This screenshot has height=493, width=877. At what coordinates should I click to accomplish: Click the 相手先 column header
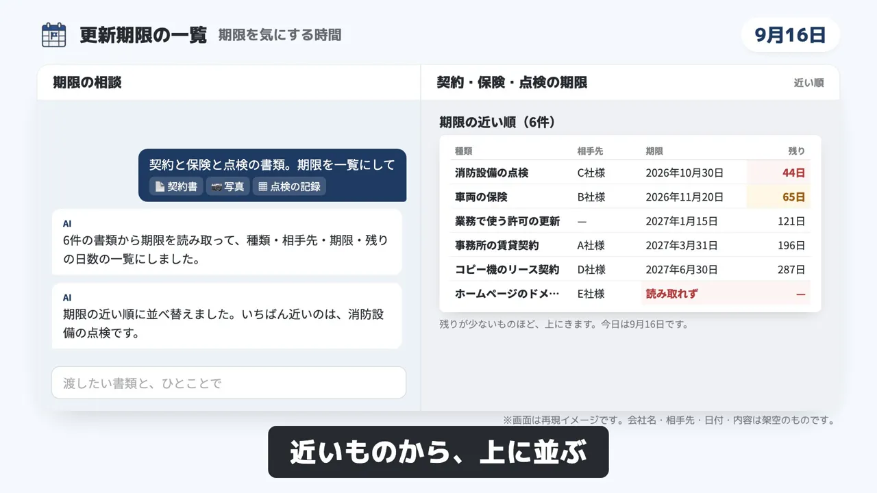(591, 151)
